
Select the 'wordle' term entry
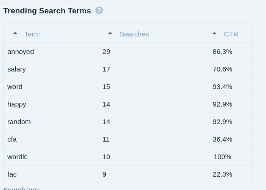[18, 157]
